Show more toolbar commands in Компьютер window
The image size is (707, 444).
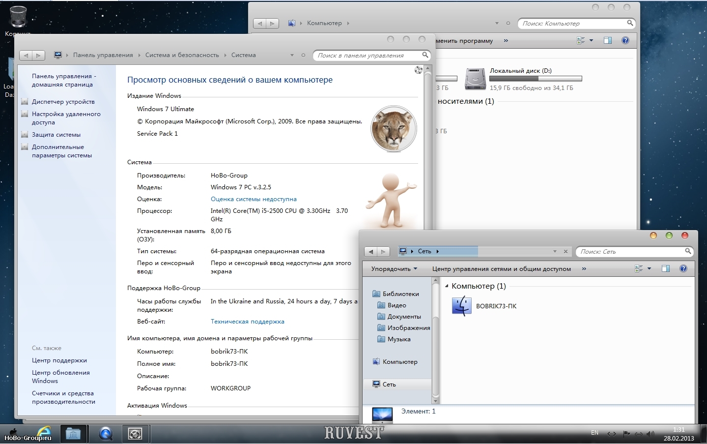(506, 41)
